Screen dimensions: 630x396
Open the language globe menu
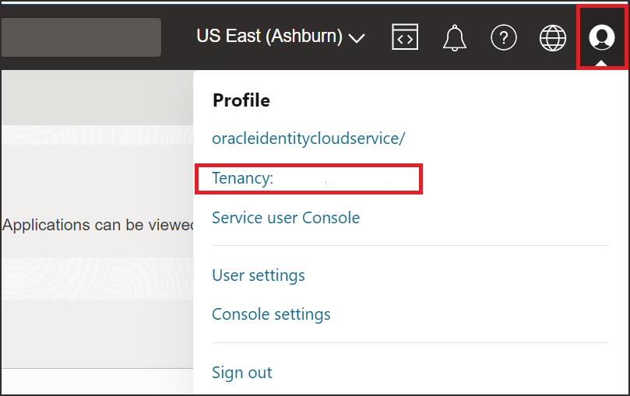pyautogui.click(x=553, y=37)
